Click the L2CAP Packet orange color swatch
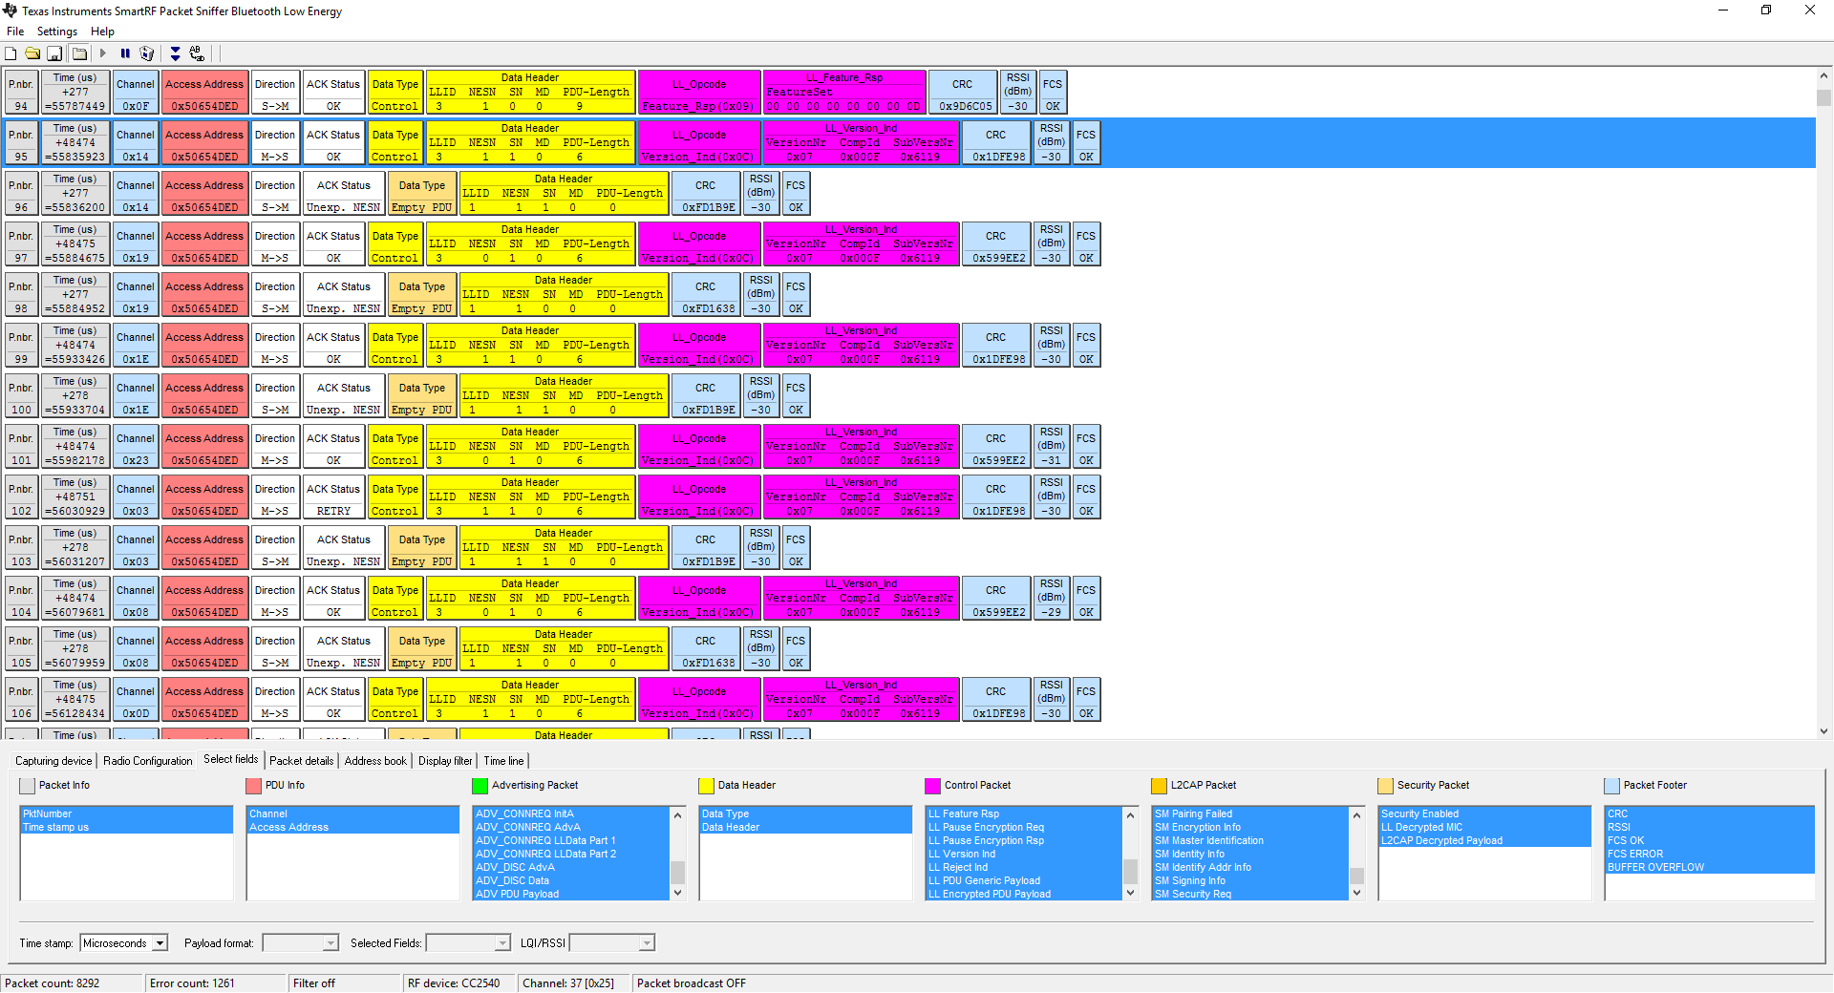Screen dimensions: 1834x993 click(1159, 786)
